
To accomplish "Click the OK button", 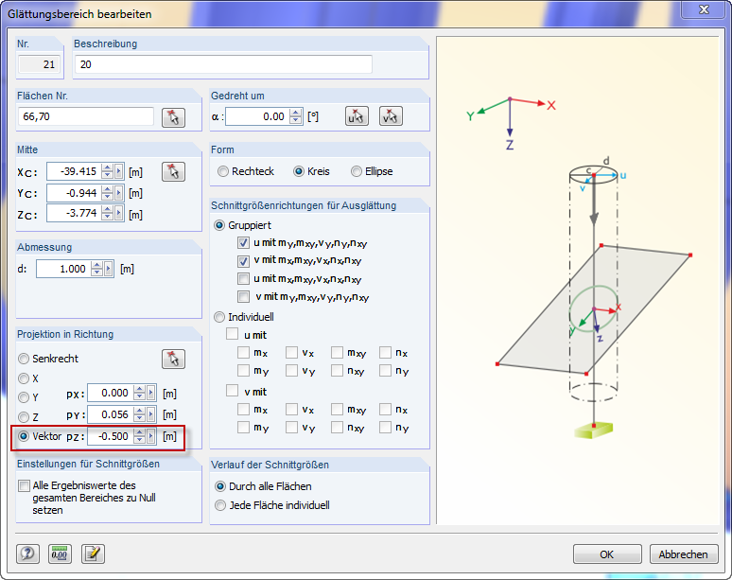I will 607,554.
